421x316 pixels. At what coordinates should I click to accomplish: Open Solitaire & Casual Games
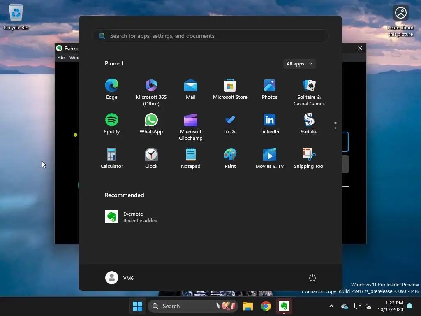309,93
